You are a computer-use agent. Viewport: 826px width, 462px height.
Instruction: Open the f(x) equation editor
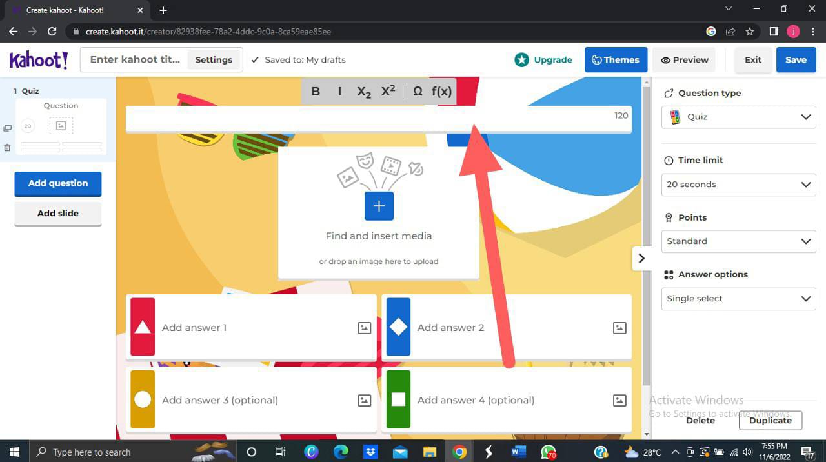click(441, 92)
